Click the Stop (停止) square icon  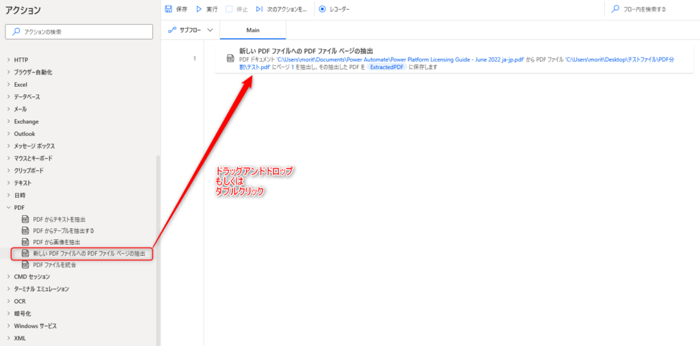click(229, 10)
